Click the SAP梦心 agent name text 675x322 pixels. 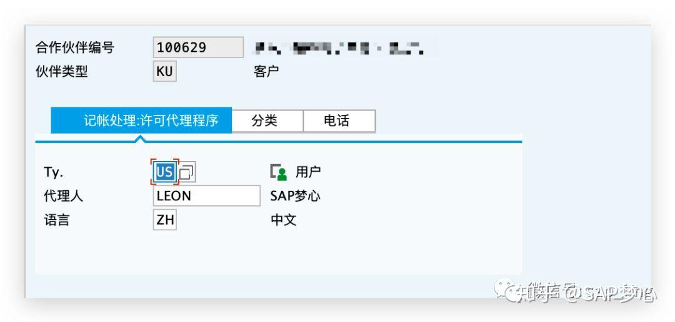coord(295,196)
